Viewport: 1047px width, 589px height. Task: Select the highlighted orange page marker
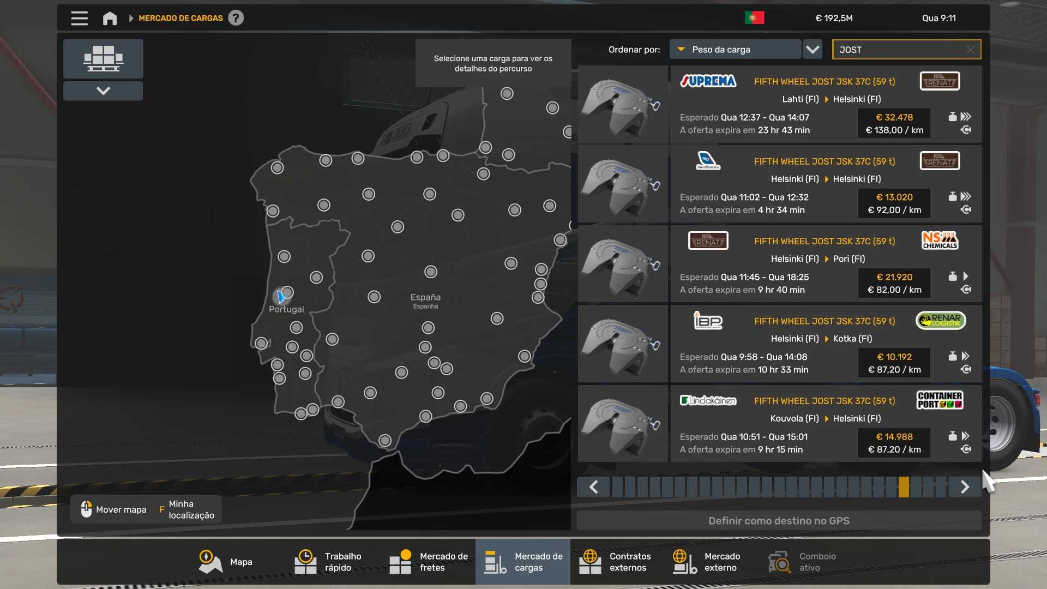(x=904, y=487)
